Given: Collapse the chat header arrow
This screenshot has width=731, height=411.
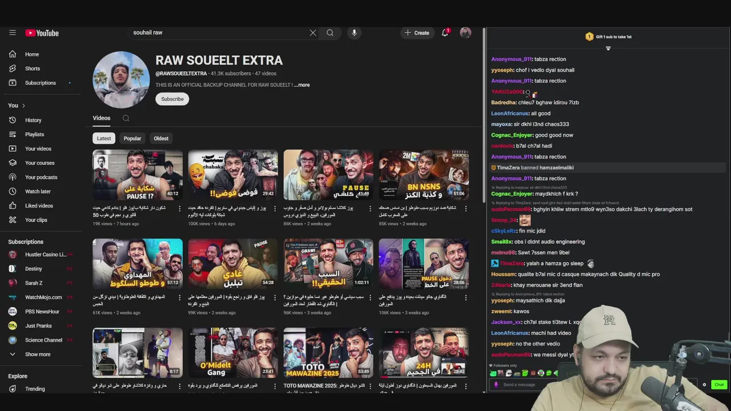Looking at the screenshot, I should [608, 49].
